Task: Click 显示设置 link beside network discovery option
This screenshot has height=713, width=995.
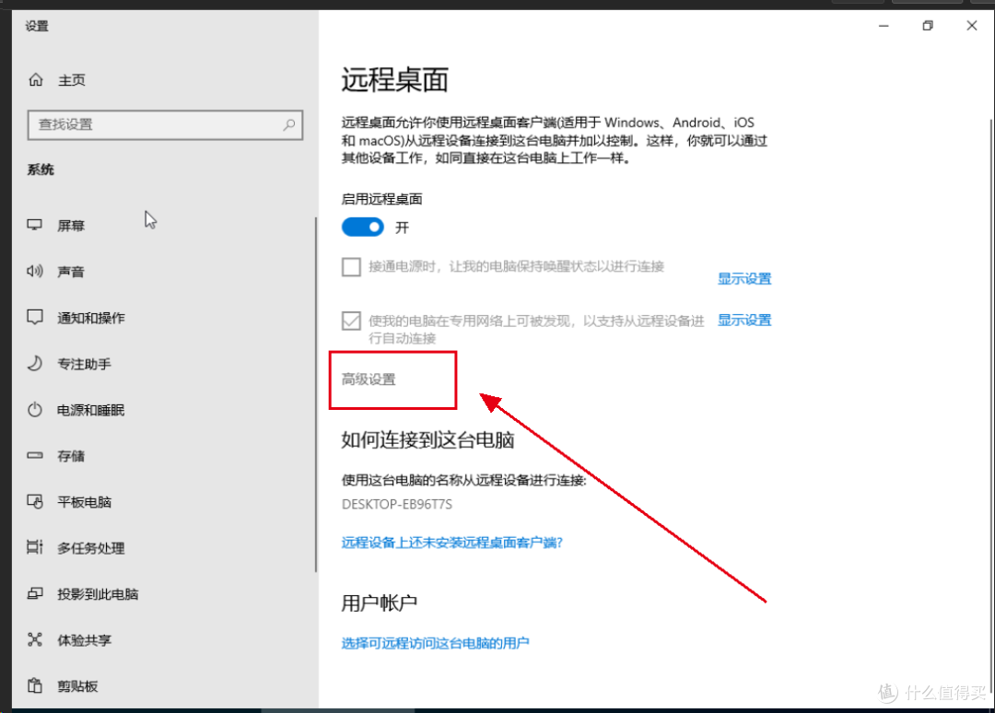Action: point(744,320)
